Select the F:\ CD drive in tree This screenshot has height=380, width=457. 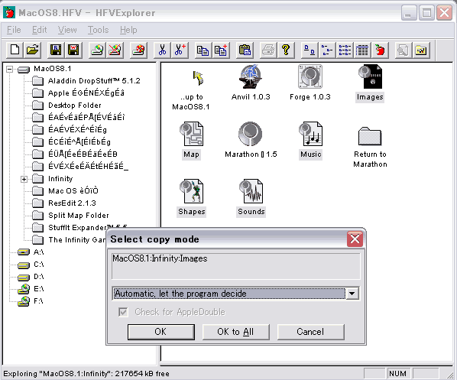pyautogui.click(x=38, y=301)
